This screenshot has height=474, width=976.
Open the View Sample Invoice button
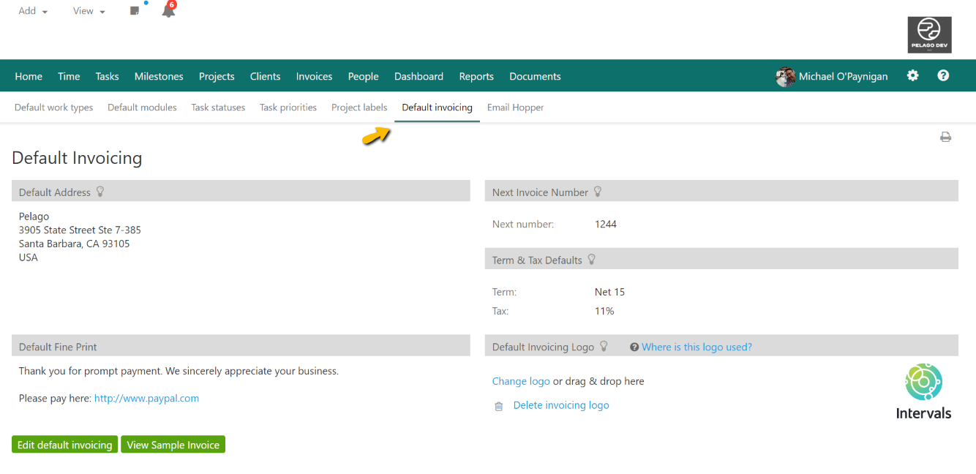coord(173,444)
